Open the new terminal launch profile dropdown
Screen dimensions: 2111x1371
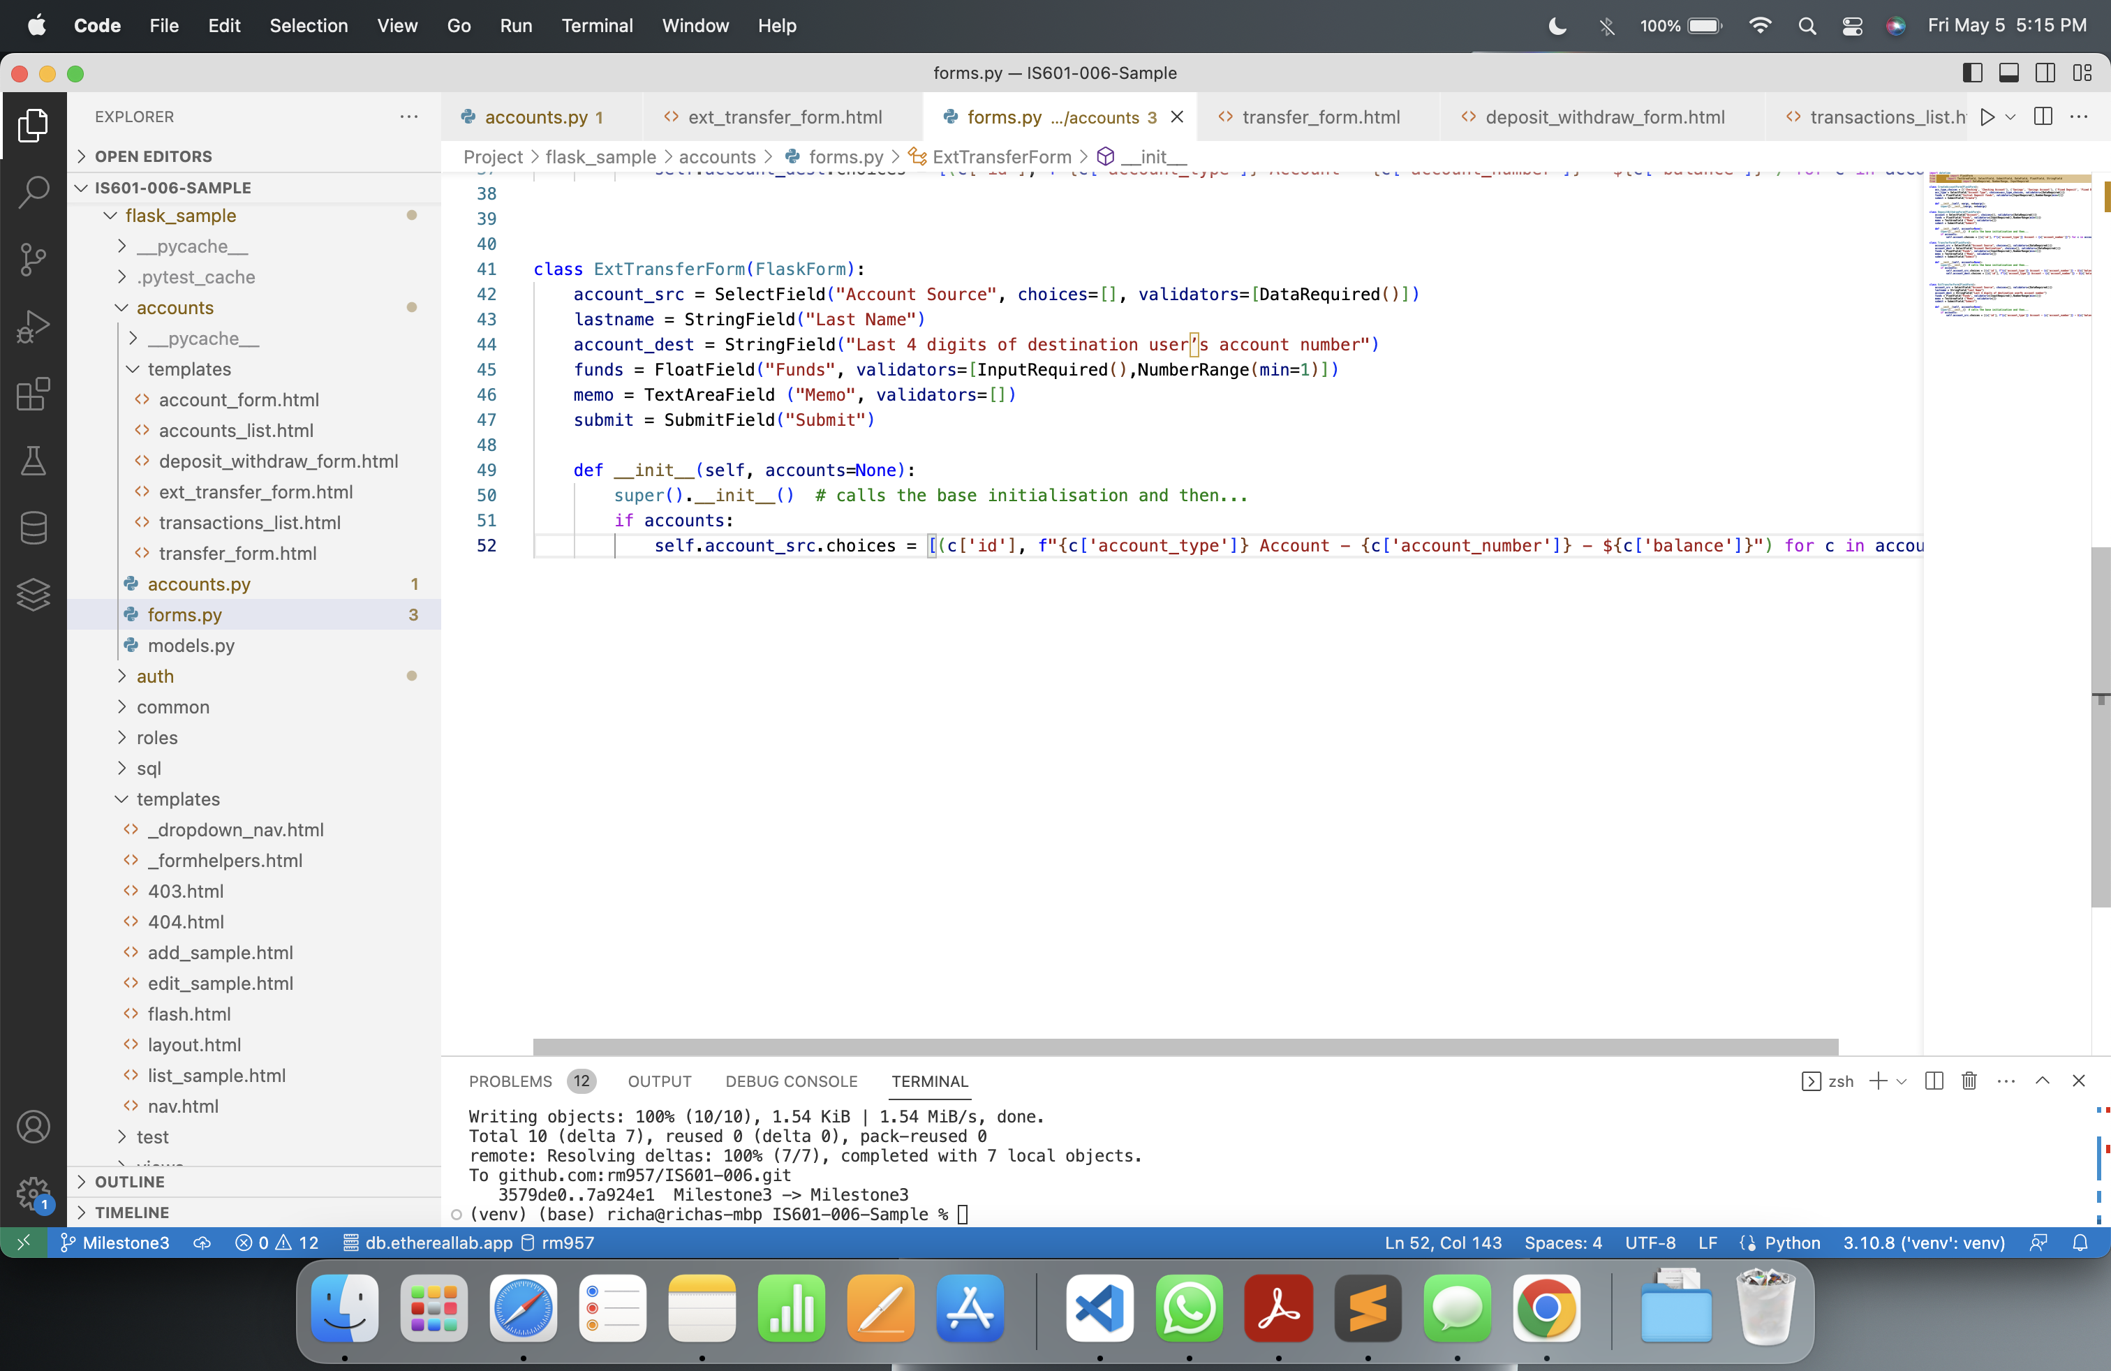(x=1902, y=1081)
